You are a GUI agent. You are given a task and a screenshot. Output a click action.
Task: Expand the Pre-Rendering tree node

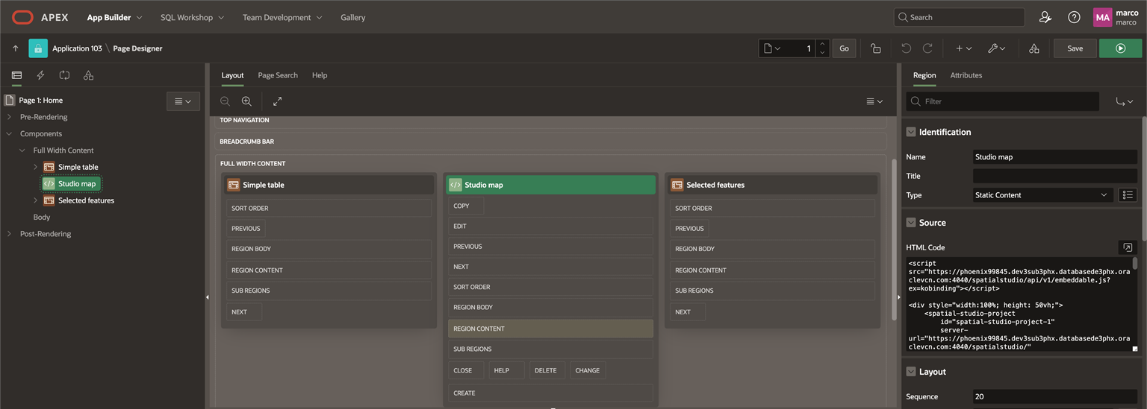(x=9, y=117)
